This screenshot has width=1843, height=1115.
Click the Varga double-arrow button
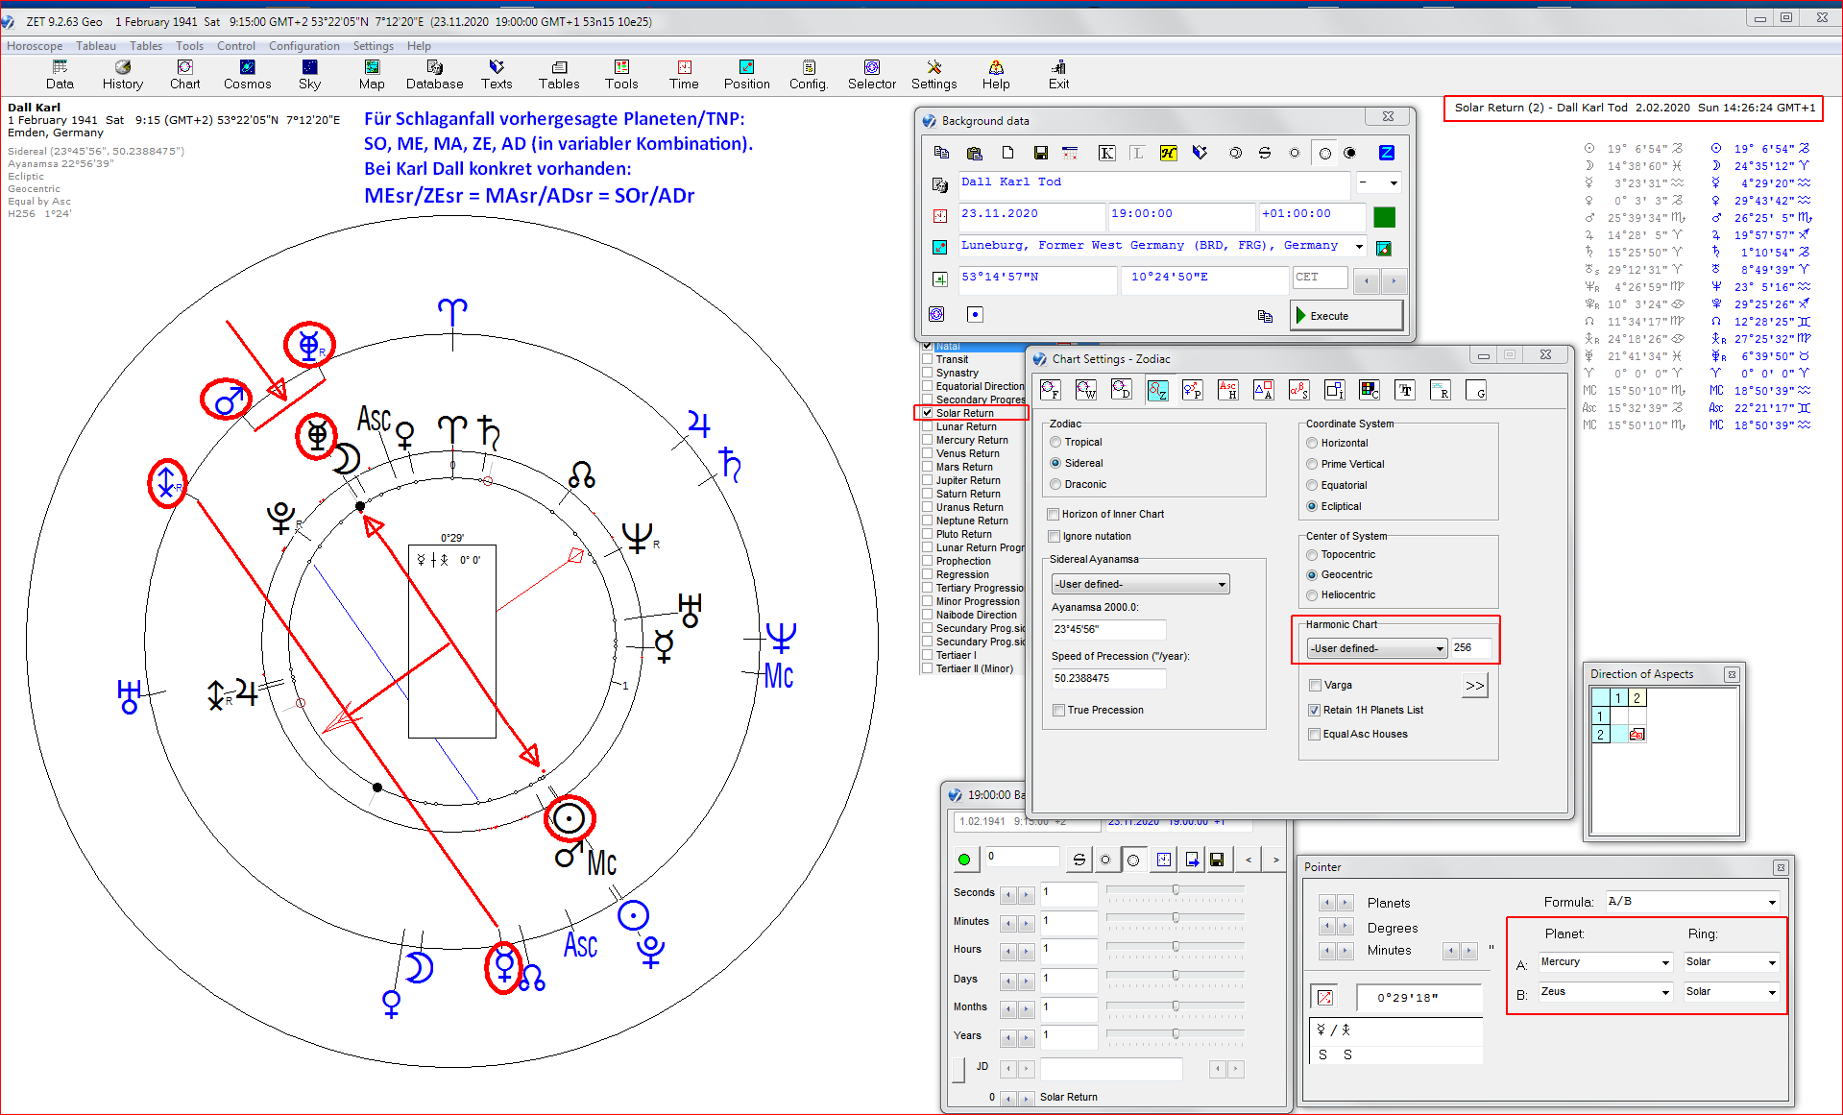pos(1474,686)
